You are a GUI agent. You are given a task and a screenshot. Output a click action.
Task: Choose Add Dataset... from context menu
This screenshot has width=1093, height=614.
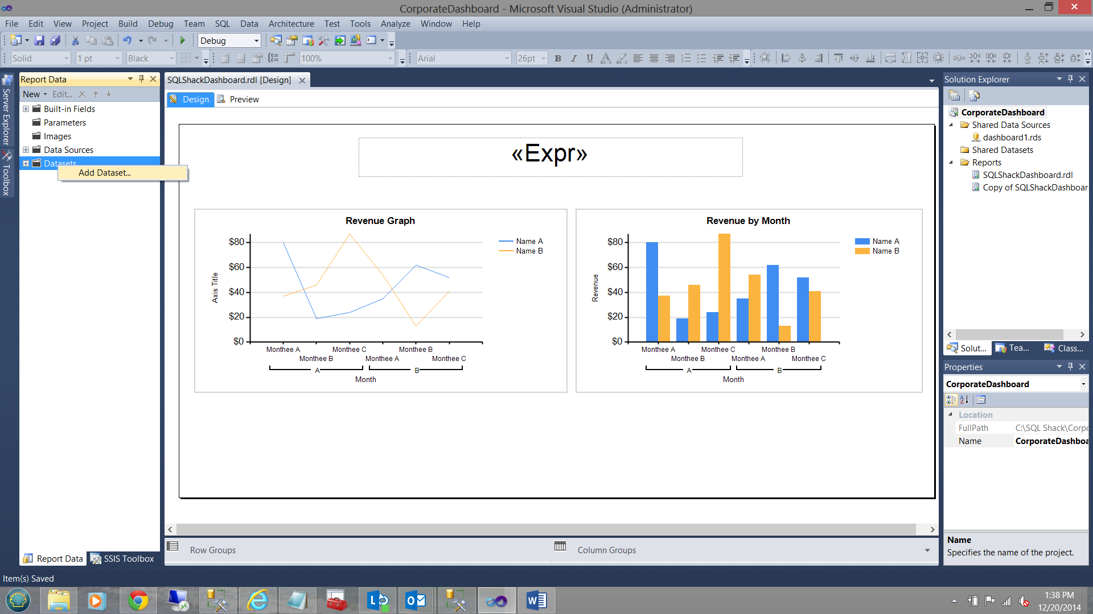tap(105, 173)
